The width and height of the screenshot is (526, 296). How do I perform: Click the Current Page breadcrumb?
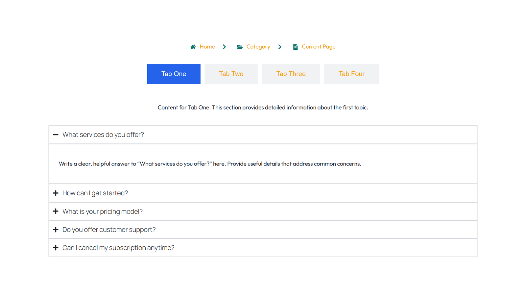click(x=318, y=47)
